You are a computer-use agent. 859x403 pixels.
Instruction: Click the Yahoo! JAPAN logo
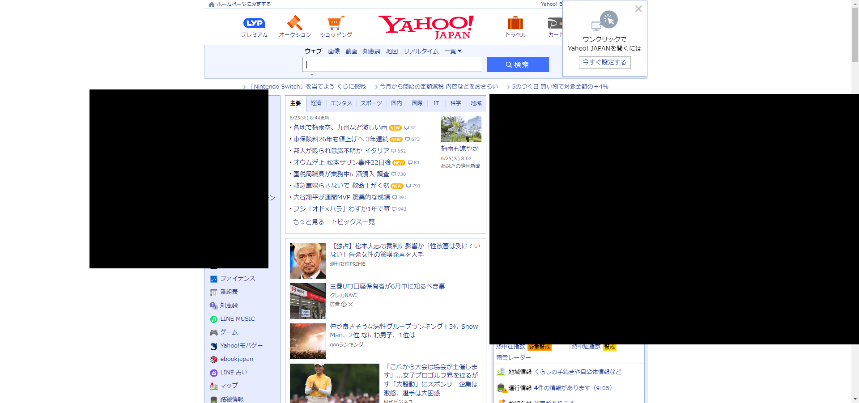tap(426, 27)
